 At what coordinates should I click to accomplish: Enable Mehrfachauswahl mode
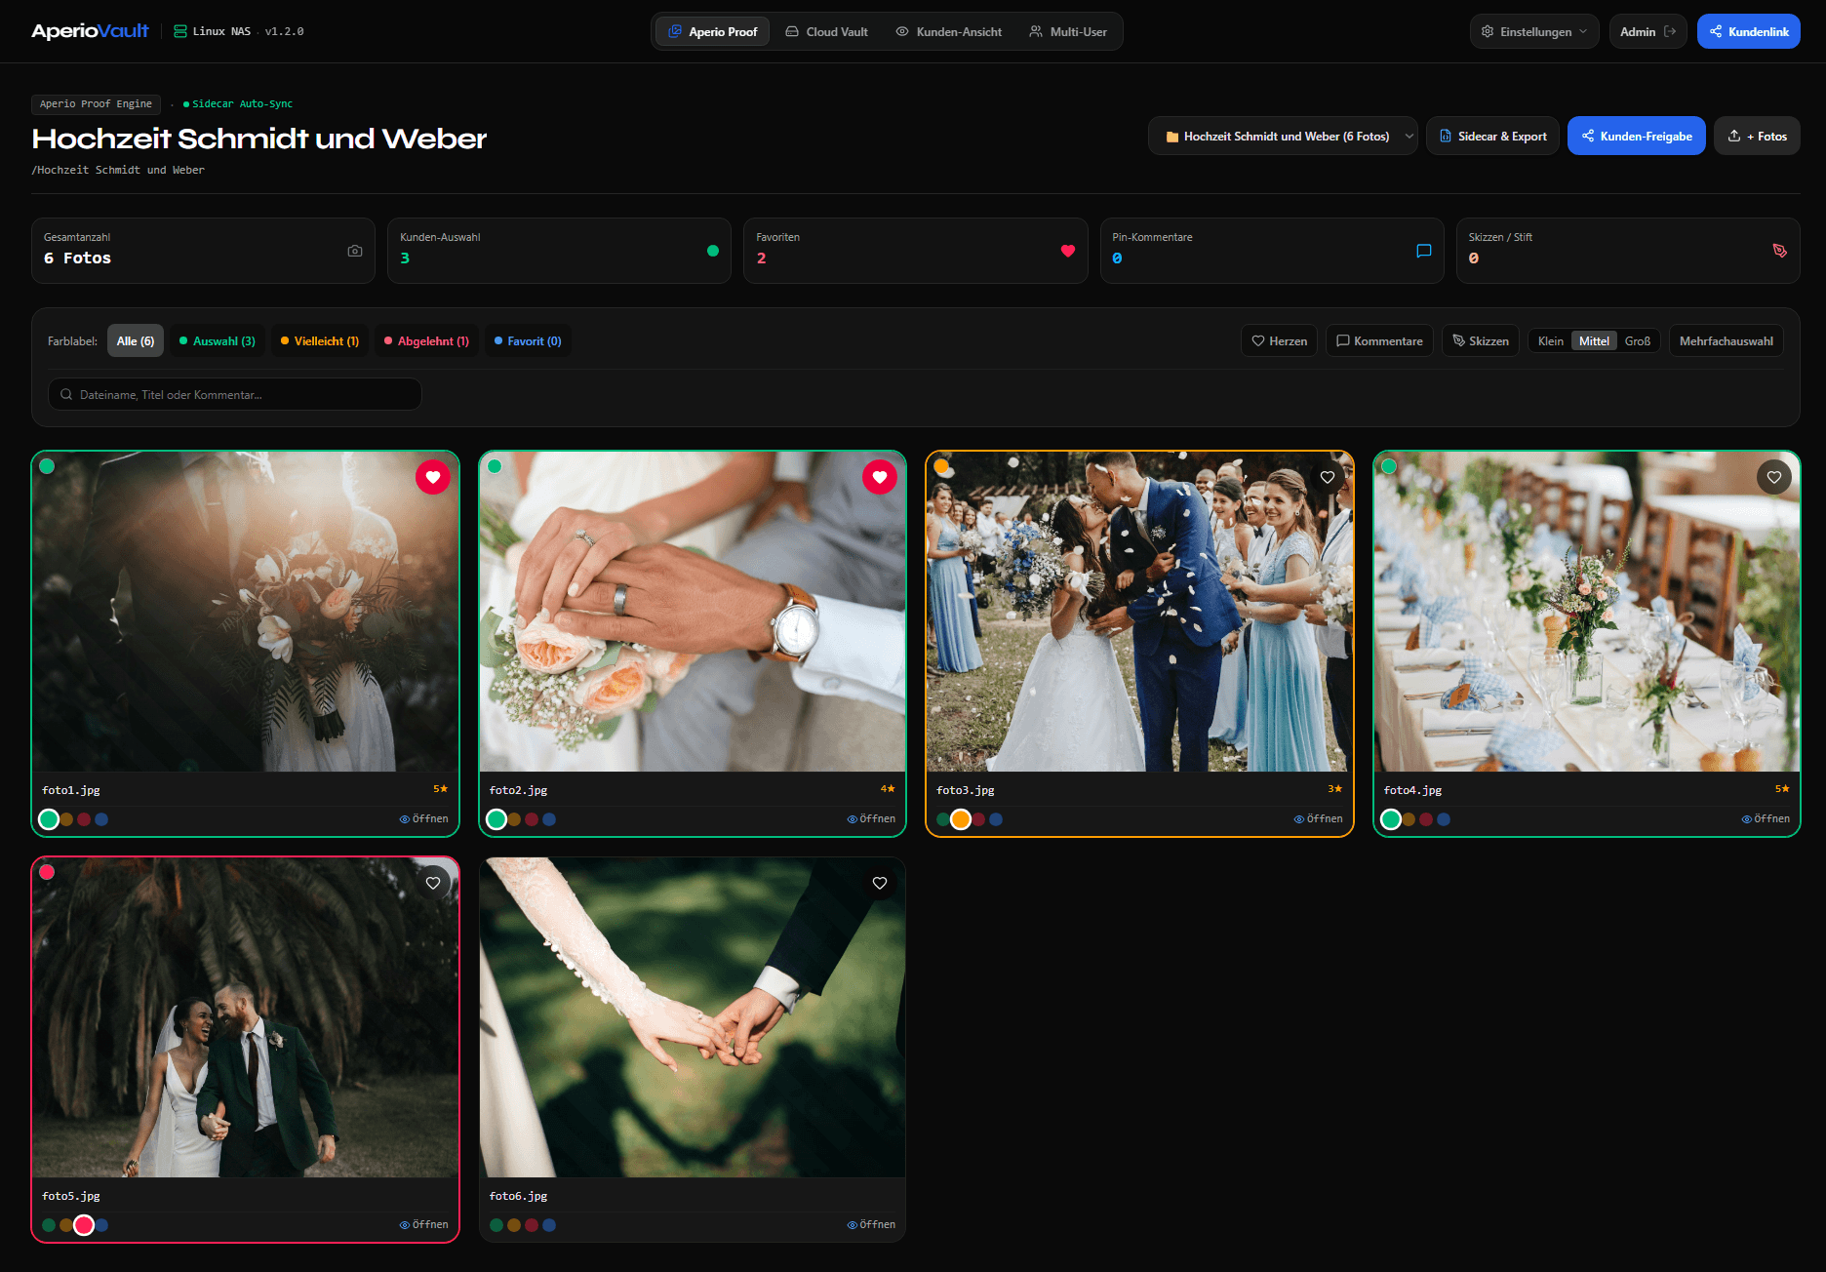(1726, 340)
